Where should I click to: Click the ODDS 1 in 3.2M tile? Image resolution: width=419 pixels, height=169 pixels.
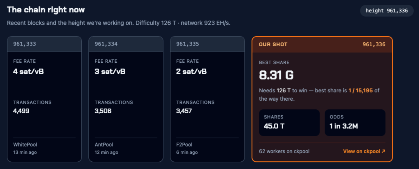pos(355,122)
